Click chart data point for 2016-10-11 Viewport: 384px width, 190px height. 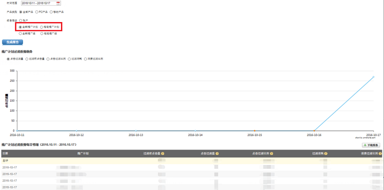(17, 131)
